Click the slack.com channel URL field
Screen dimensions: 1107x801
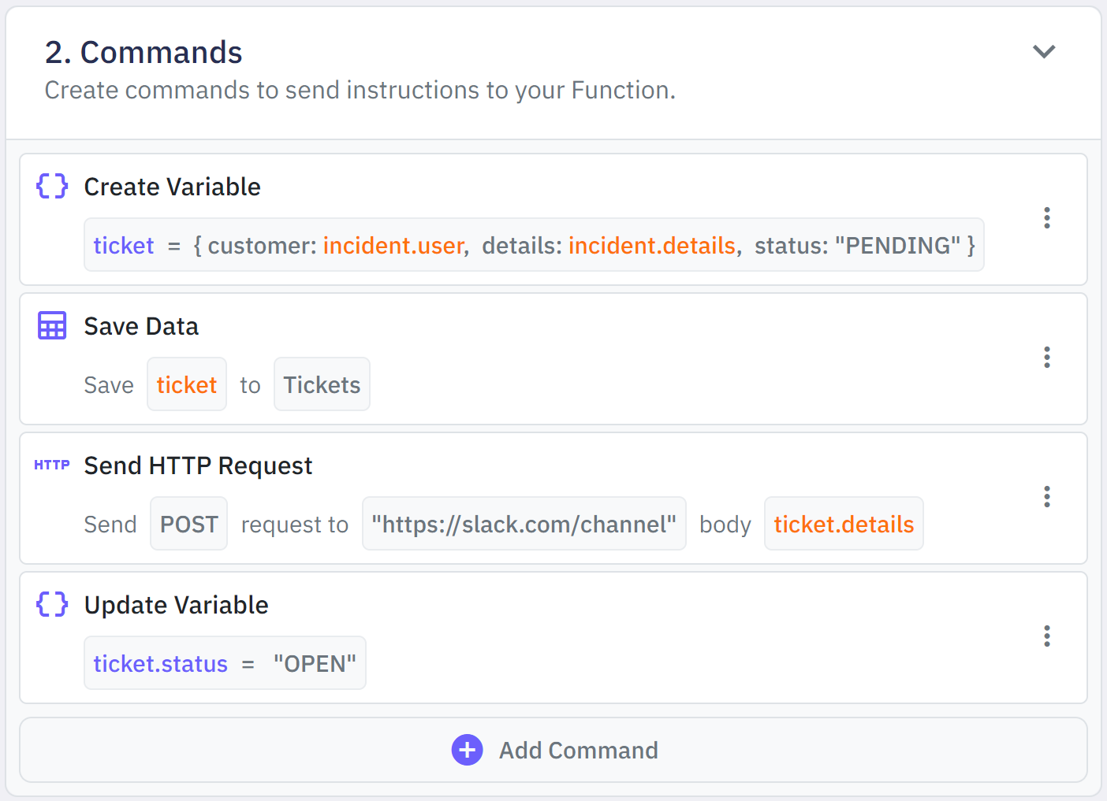tap(524, 524)
